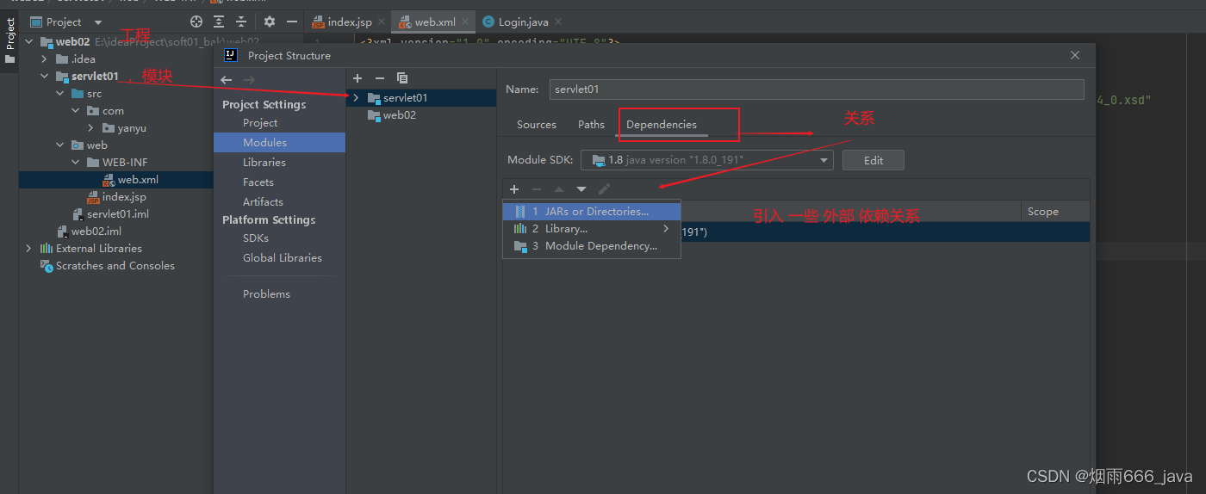Expand the External Libraries tree node
The height and width of the screenshot is (494, 1206).
pos(28,249)
